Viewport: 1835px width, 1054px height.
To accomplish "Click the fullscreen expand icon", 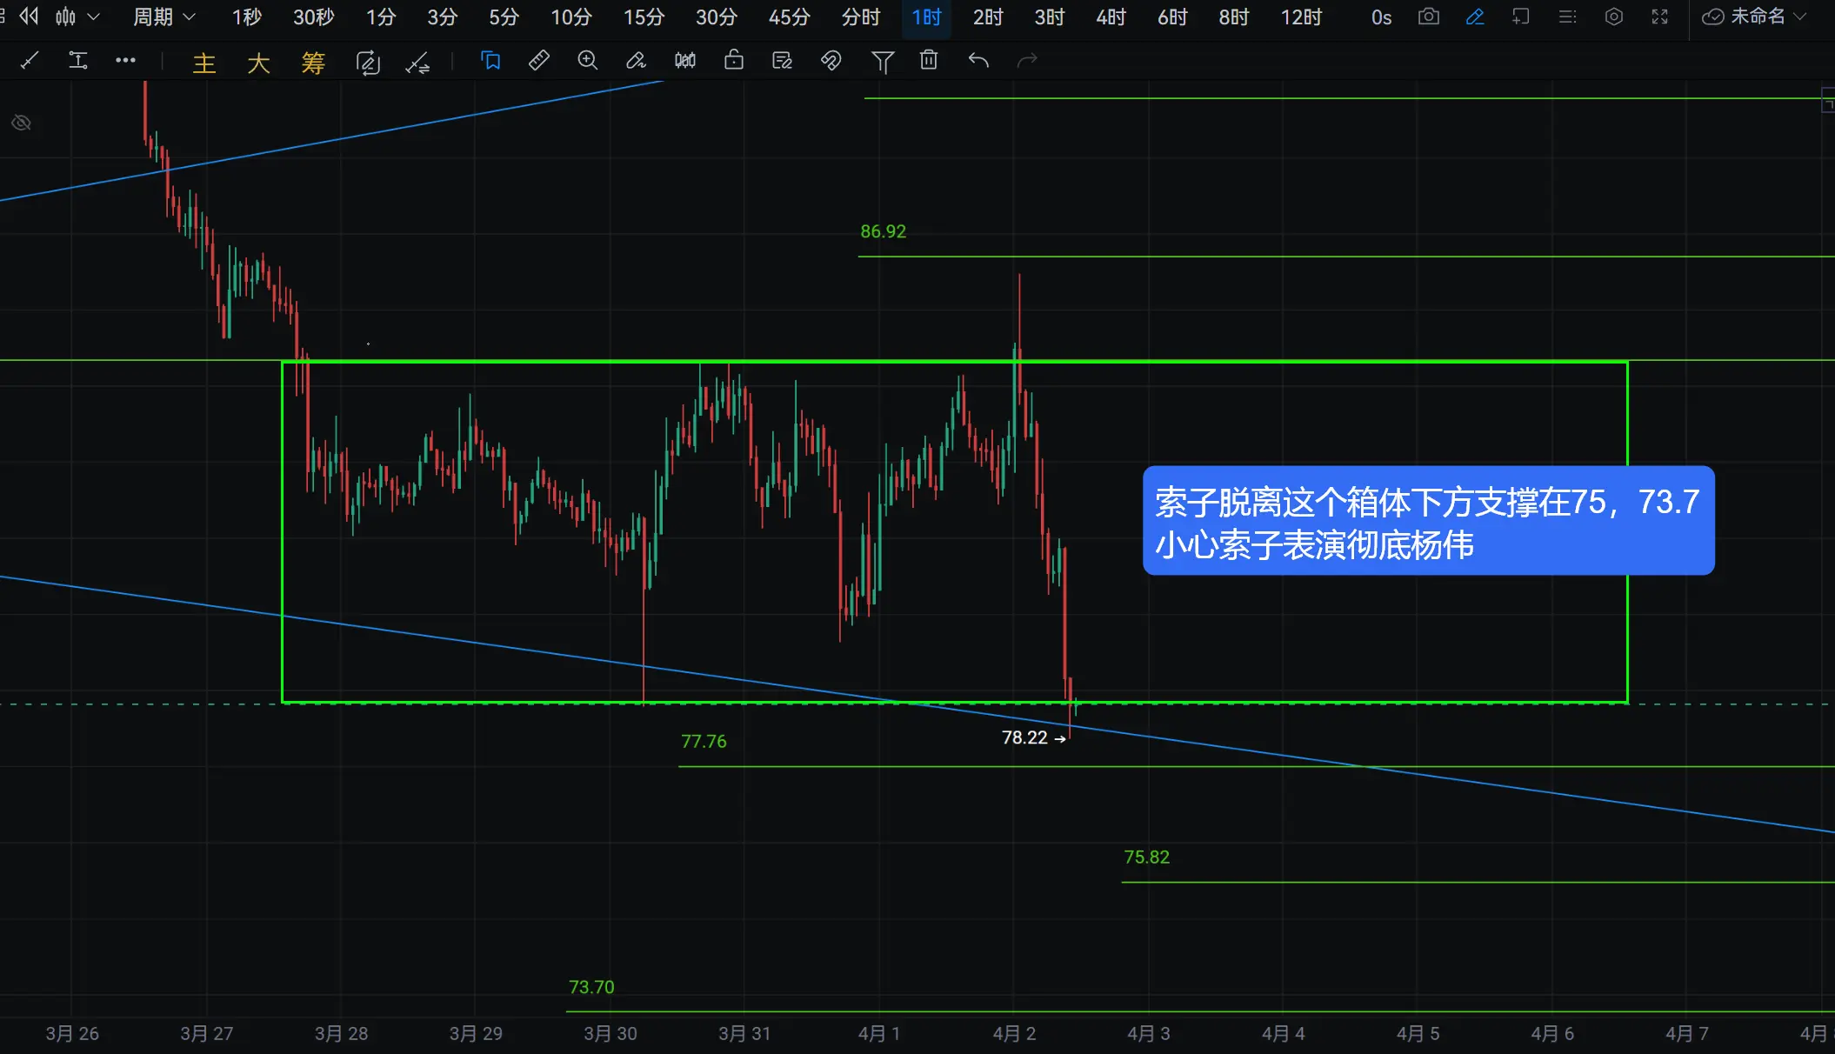I will [1660, 17].
